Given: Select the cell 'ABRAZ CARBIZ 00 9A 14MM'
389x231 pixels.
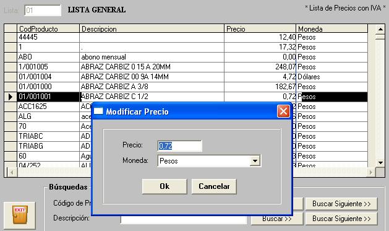Looking at the screenshot, I should coord(152,77).
